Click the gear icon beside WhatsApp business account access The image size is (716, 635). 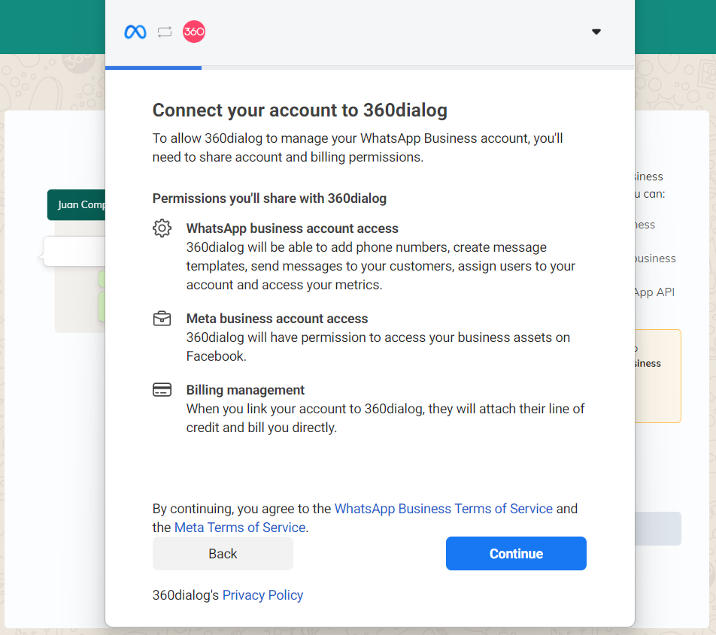(x=162, y=228)
